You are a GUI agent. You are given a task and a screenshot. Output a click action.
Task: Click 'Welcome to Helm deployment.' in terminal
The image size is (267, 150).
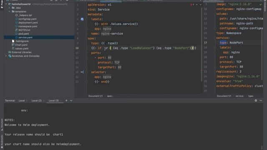[27, 125]
